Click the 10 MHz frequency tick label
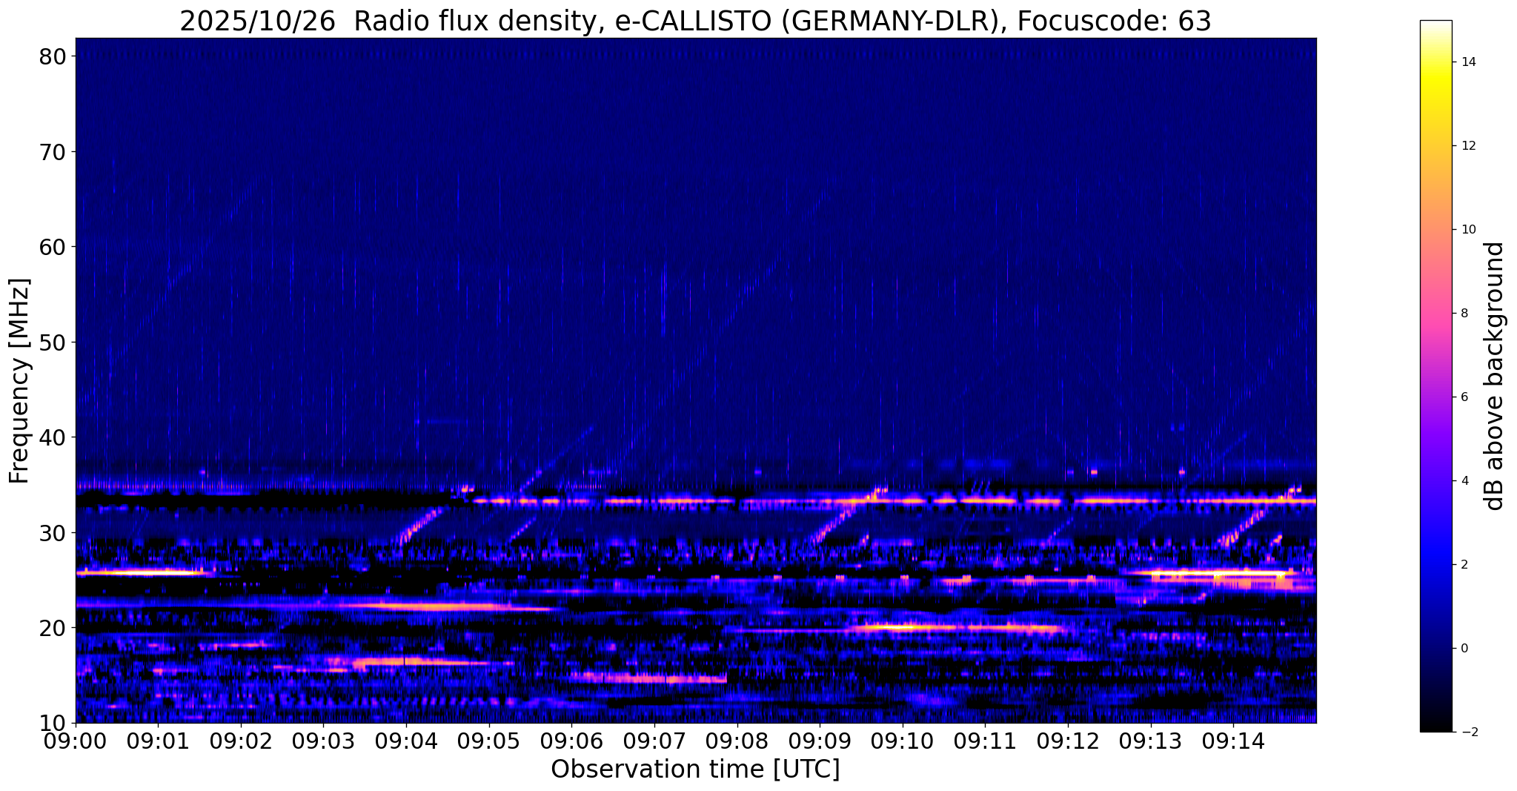 pos(53,723)
